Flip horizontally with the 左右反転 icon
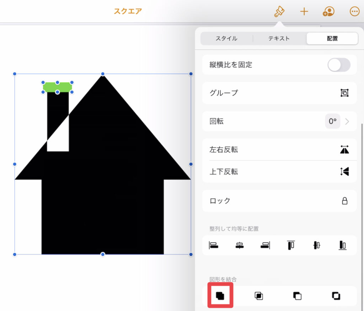Image resolution: width=364 pixels, height=311 pixels. click(x=344, y=149)
